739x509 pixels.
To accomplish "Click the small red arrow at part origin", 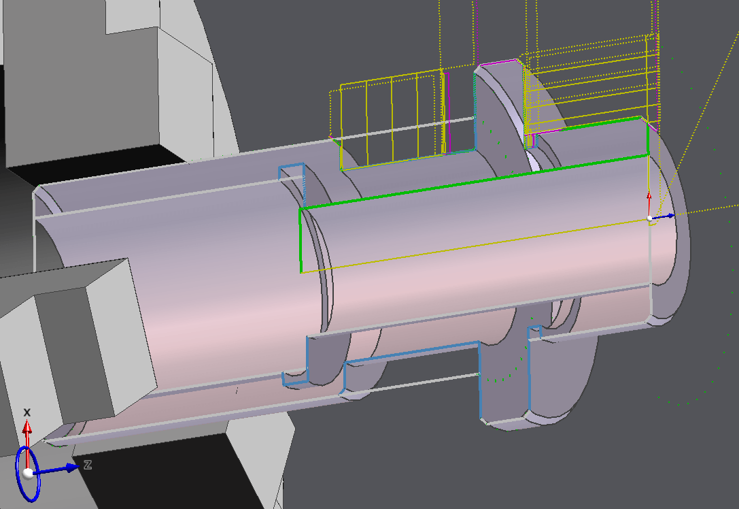I will coord(649,202).
